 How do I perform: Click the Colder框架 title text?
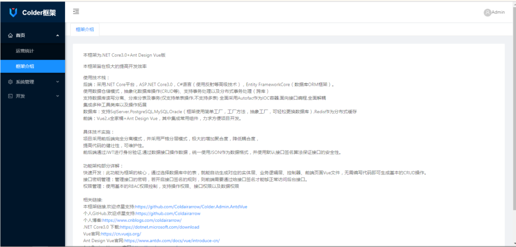(x=39, y=13)
